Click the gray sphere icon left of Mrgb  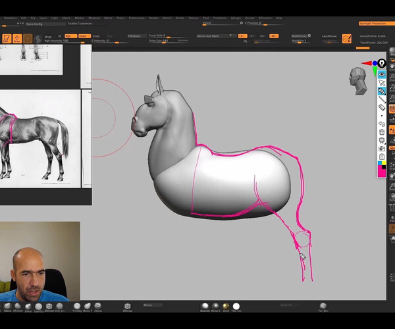38,39
